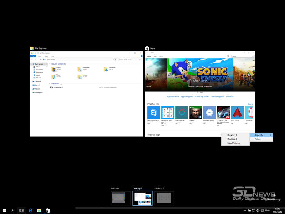Click the Up arrow in File Explorer
The width and height of the screenshot is (285, 214).
tap(41, 60)
